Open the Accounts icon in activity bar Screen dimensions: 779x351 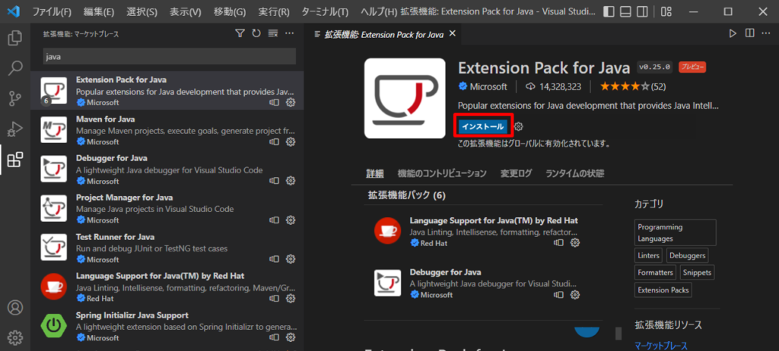tap(15, 307)
